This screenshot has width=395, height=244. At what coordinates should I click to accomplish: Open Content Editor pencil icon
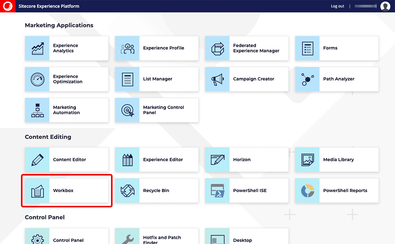(x=37, y=160)
